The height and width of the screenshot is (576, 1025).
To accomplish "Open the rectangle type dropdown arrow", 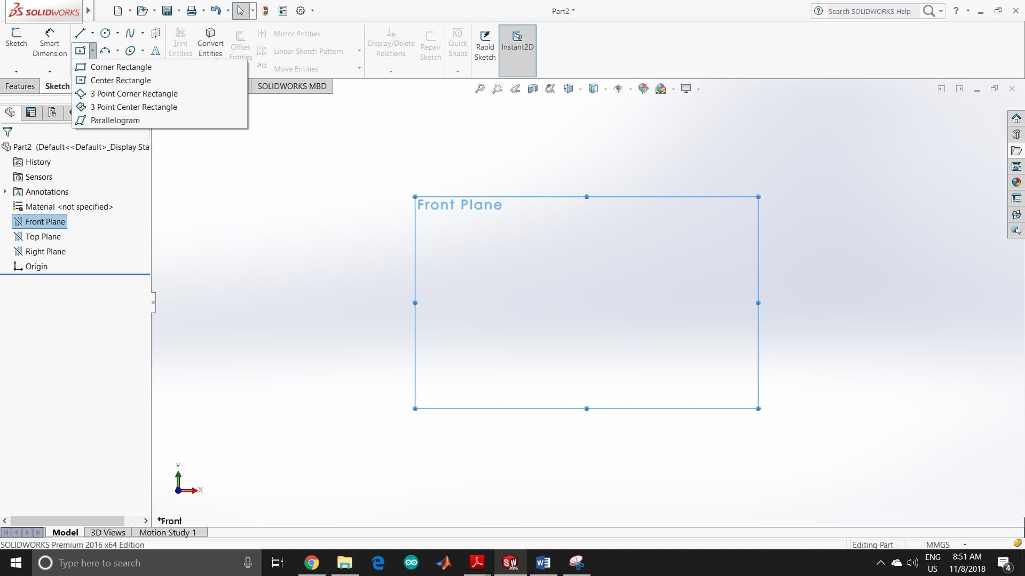I will pos(92,51).
